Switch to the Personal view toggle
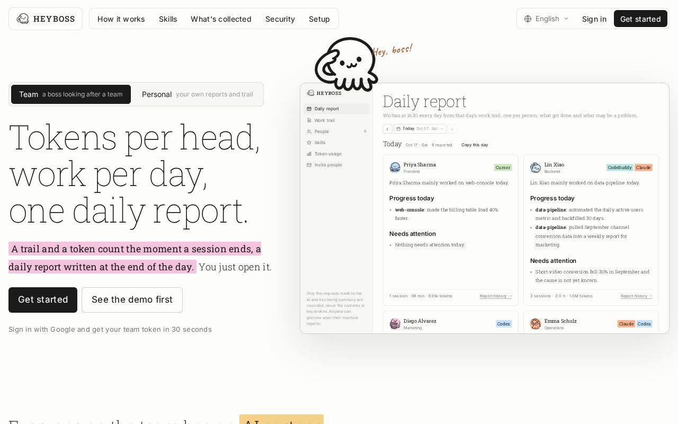This screenshot has width=678, height=424. [198, 94]
